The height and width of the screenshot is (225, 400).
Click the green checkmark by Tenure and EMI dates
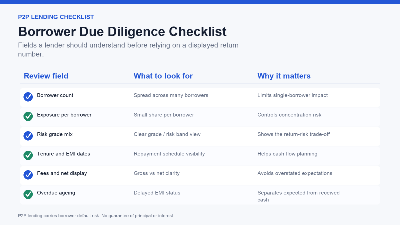coord(28,155)
